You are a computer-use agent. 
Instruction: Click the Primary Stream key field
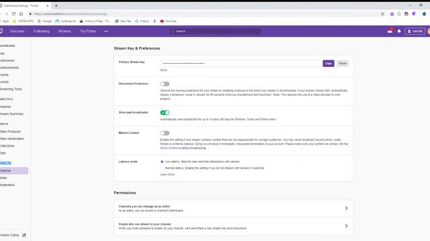click(241, 64)
